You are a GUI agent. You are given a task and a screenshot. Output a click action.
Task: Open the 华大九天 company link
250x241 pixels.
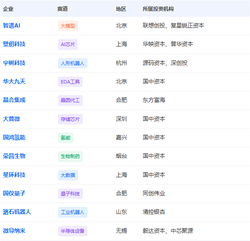pyautogui.click(x=14, y=81)
